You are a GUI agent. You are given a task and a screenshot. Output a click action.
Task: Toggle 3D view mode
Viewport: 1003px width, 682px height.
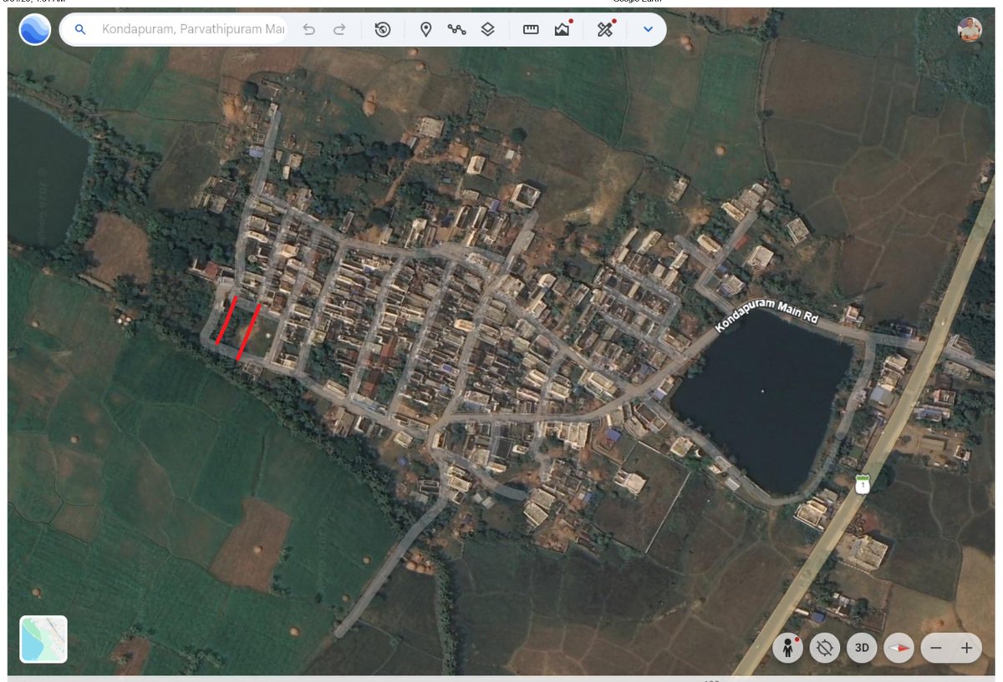(862, 648)
